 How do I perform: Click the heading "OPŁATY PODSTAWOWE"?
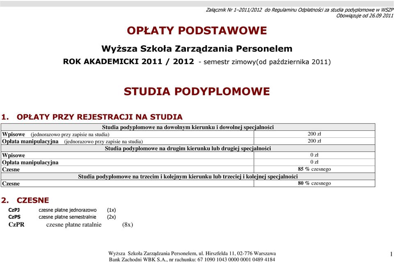pyautogui.click(x=197, y=30)
